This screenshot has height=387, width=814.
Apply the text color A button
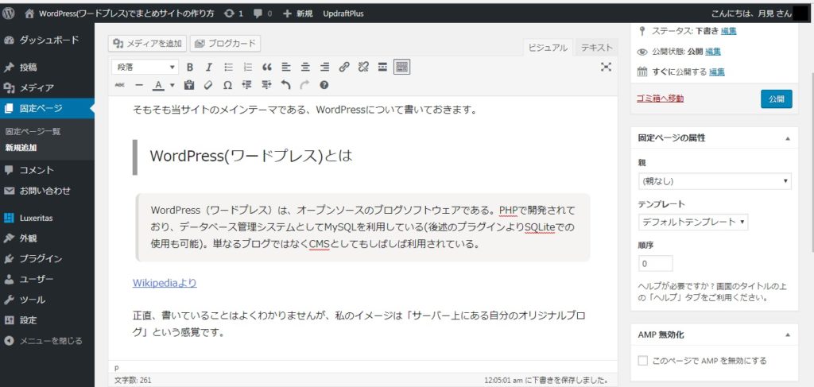(x=159, y=85)
